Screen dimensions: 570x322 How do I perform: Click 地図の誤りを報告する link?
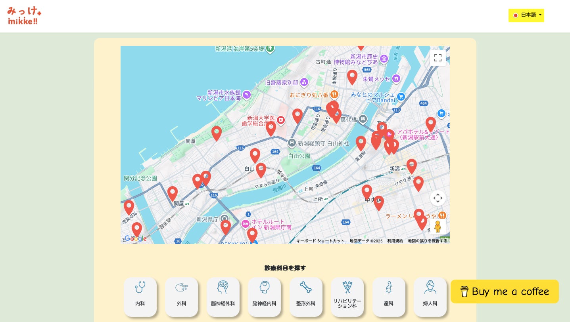[x=428, y=241]
